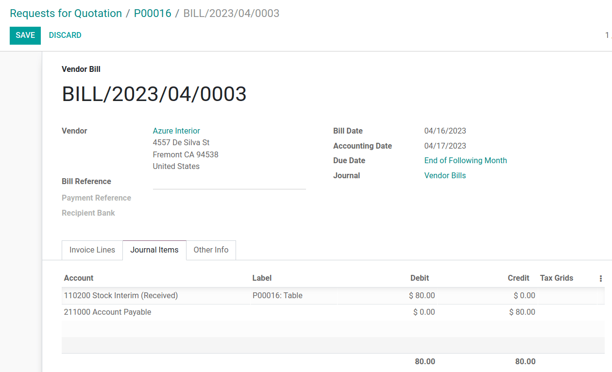Image resolution: width=612 pixels, height=372 pixels.
Task: Change due date End of Following Month
Action: [x=465, y=160]
